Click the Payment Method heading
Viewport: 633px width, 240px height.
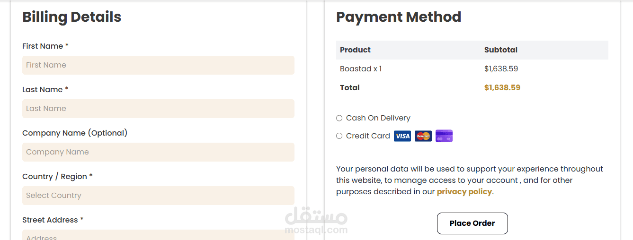click(399, 17)
